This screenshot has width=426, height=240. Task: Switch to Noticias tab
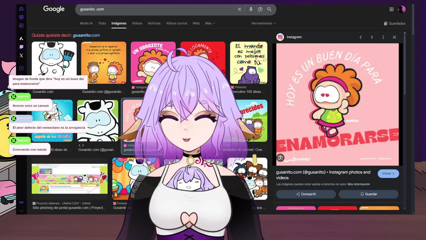[154, 23]
